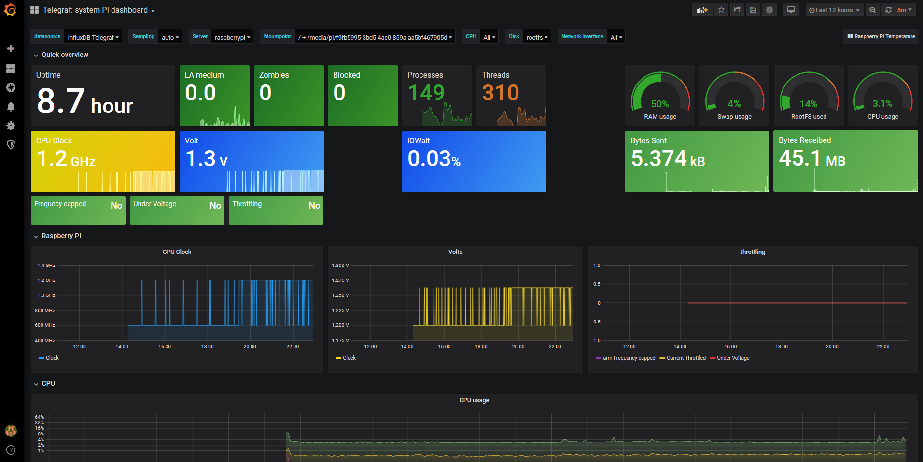Image resolution: width=923 pixels, height=462 pixels.
Task: Toggle Current Throttled series in legend
Action: tap(685, 358)
